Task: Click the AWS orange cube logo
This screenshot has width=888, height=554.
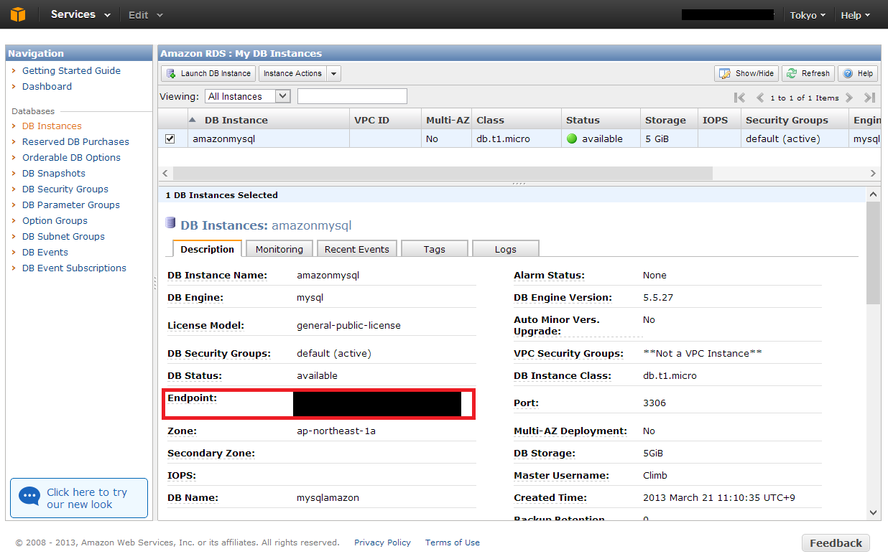Action: (18, 14)
